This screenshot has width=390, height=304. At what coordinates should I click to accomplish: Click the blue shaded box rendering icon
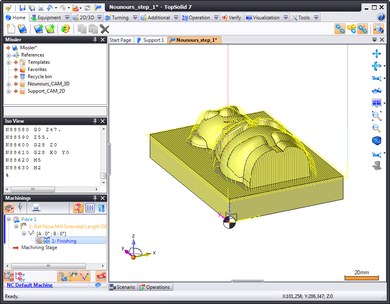[x=376, y=141]
